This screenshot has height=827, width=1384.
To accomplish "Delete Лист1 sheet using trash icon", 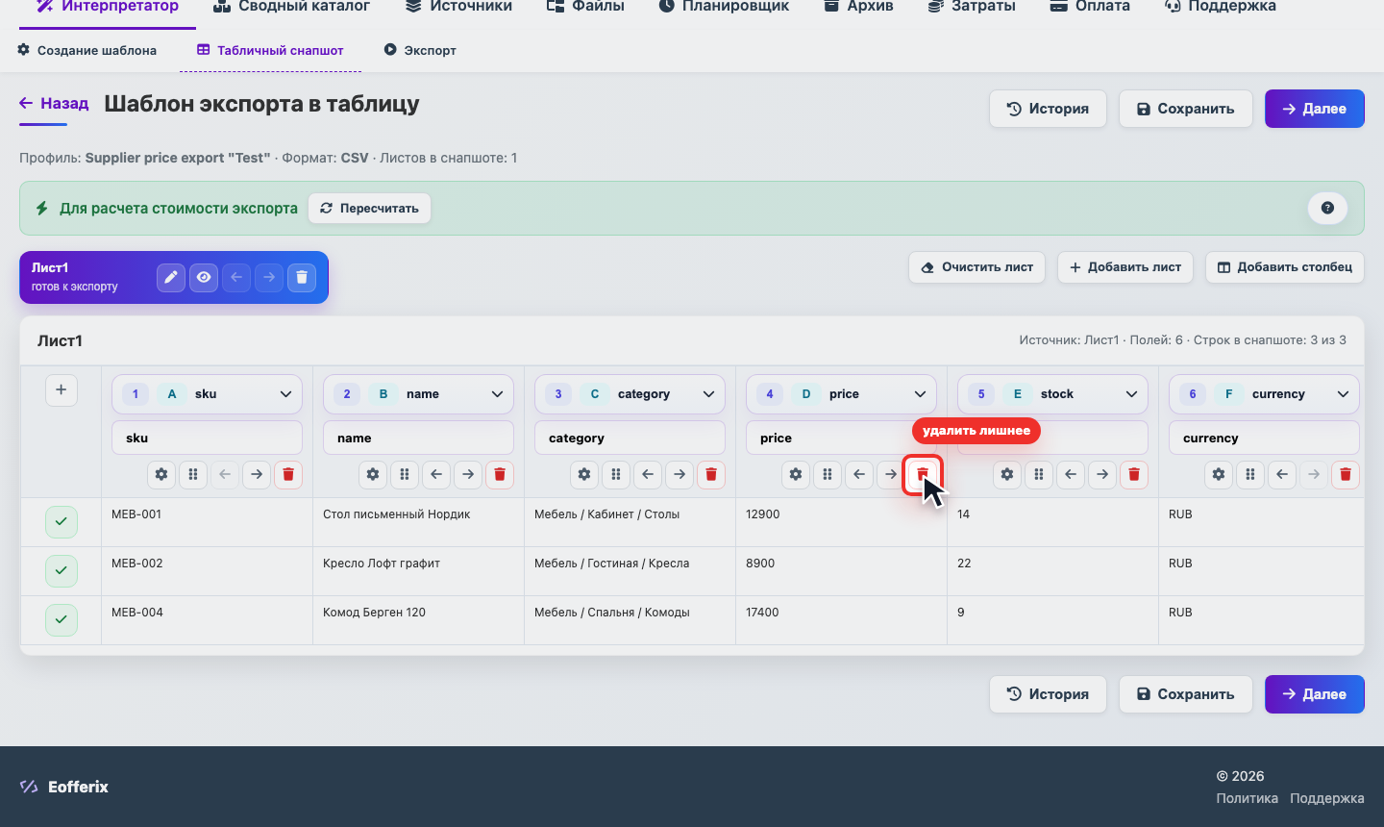I will (302, 277).
